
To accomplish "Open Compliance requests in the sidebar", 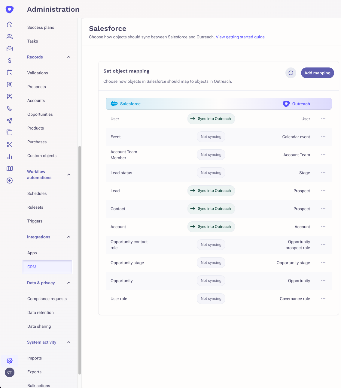I will (47, 299).
